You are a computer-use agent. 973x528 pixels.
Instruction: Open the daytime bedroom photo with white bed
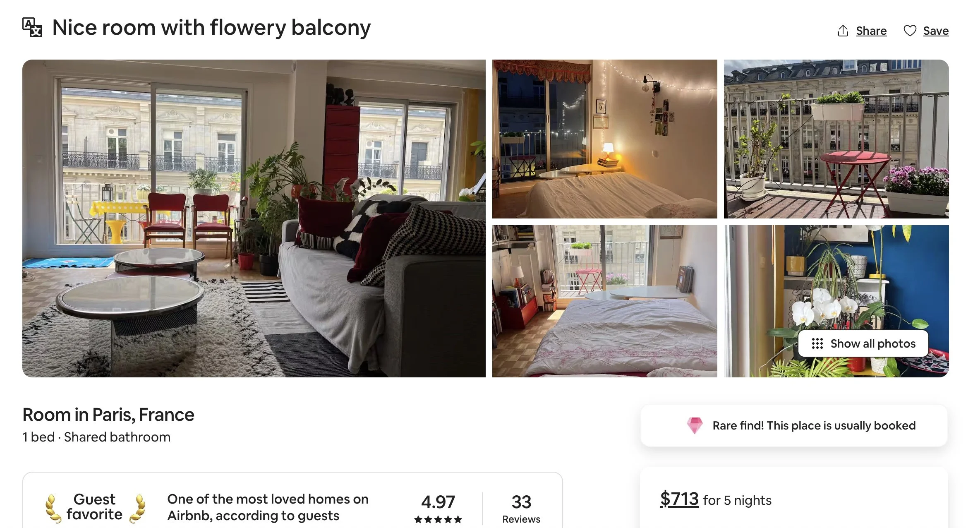point(604,301)
